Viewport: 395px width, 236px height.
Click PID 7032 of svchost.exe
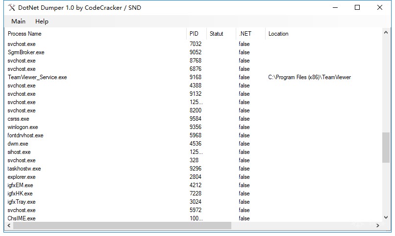point(196,44)
